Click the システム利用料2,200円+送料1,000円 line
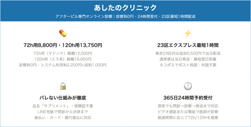The image size is (251, 127). click(x=63, y=65)
